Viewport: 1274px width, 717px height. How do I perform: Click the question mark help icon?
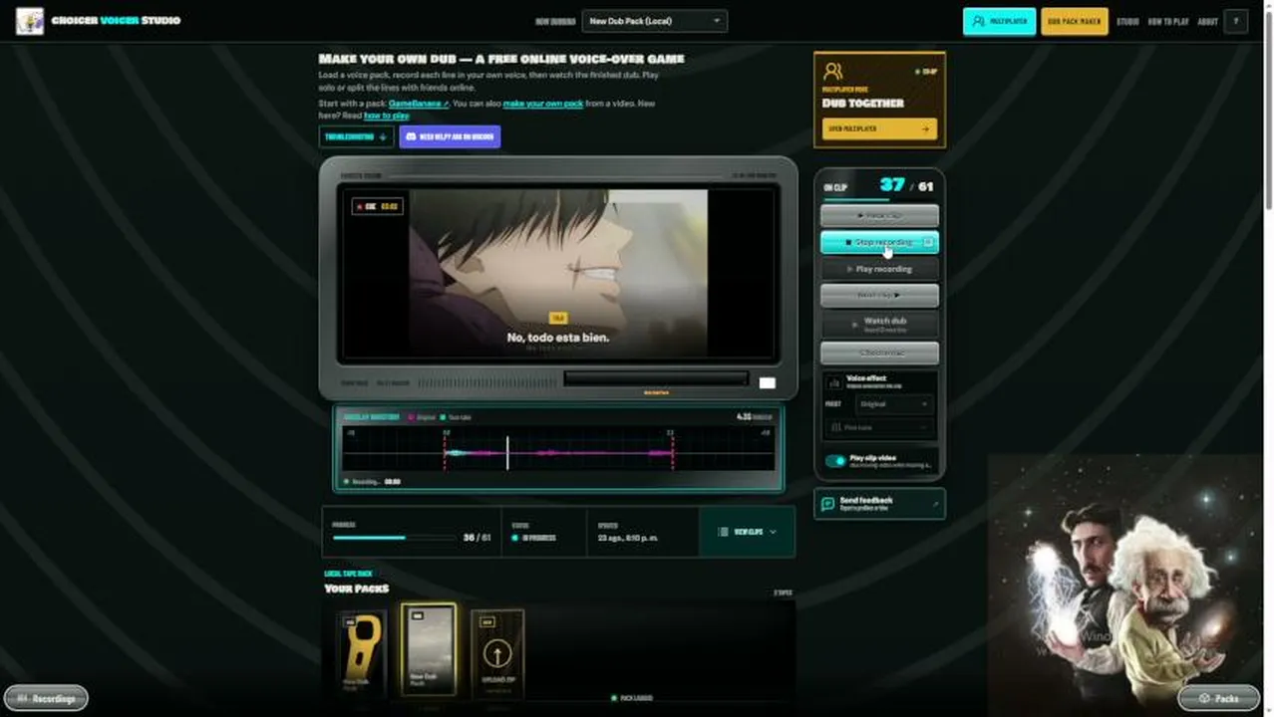coord(1236,21)
